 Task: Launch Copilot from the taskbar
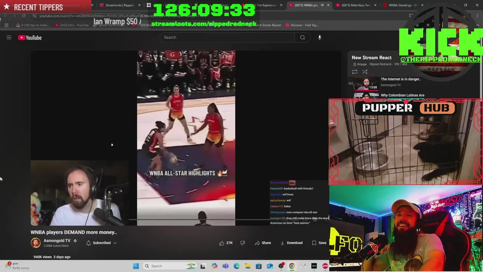point(214,266)
